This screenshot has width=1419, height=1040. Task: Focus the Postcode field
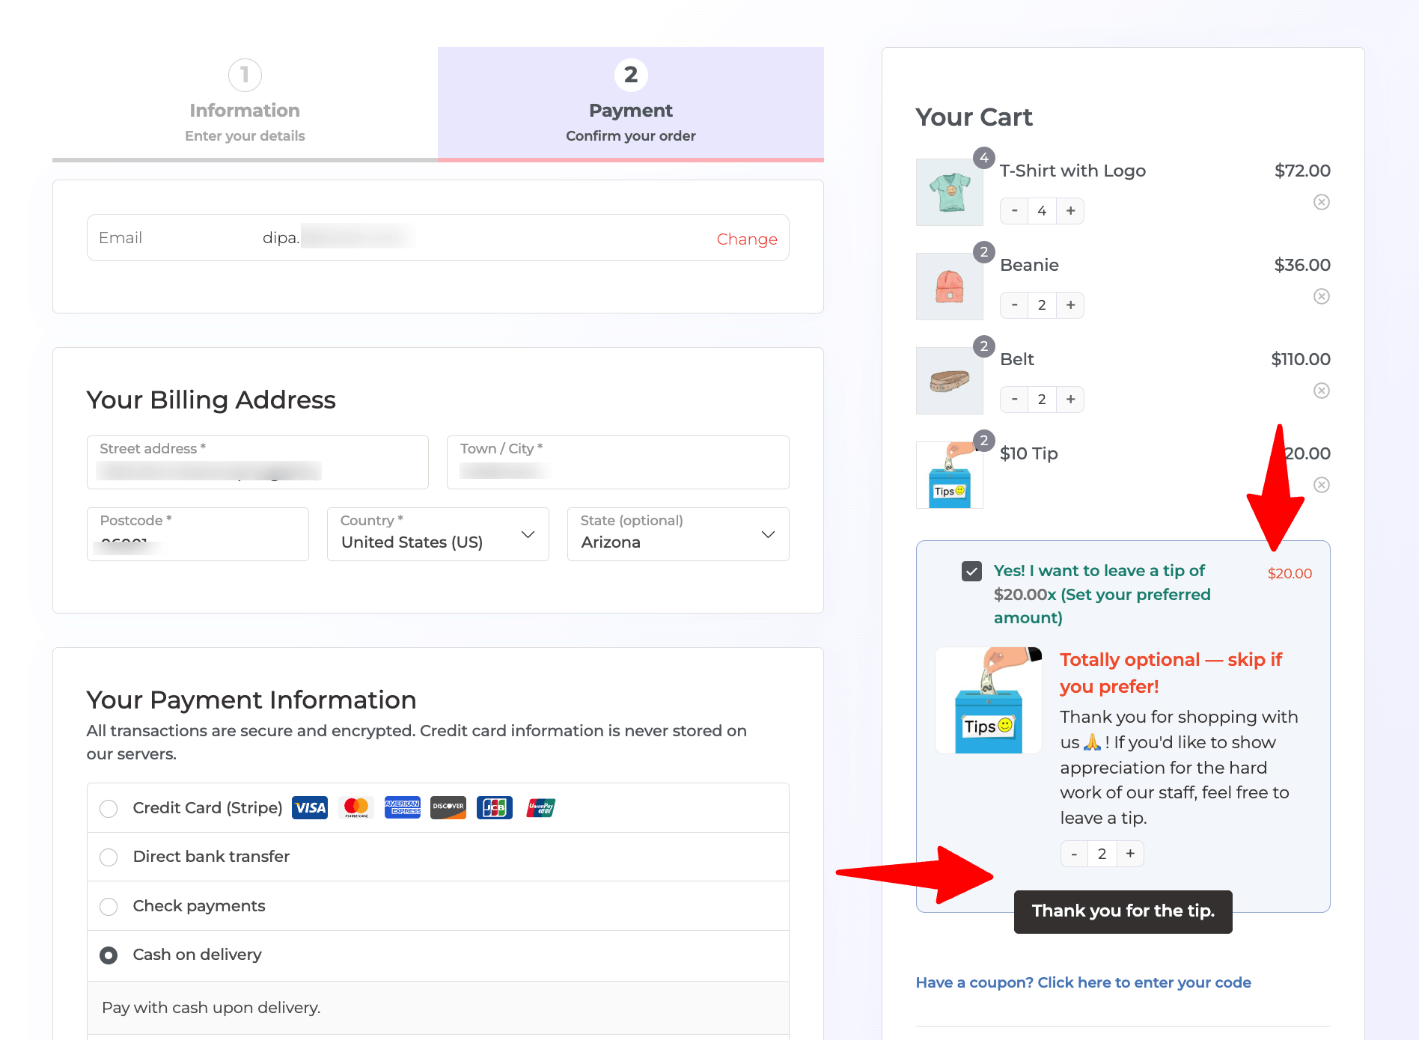point(198,534)
